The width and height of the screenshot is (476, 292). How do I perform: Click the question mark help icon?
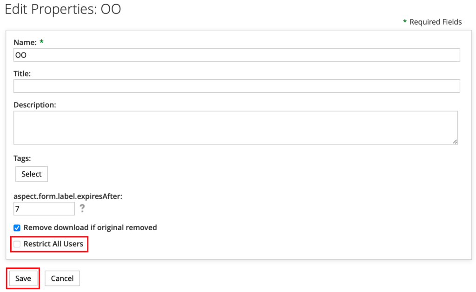point(82,208)
